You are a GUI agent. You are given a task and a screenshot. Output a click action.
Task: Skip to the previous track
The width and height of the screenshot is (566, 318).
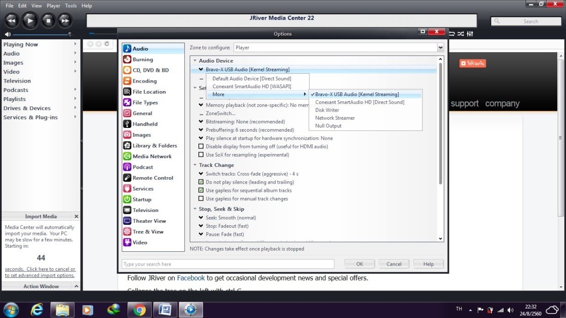[12, 20]
